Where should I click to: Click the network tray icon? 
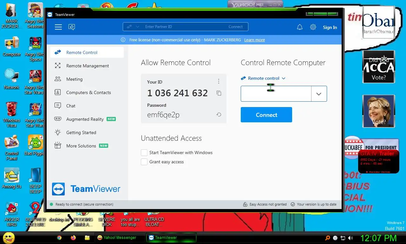343,238
